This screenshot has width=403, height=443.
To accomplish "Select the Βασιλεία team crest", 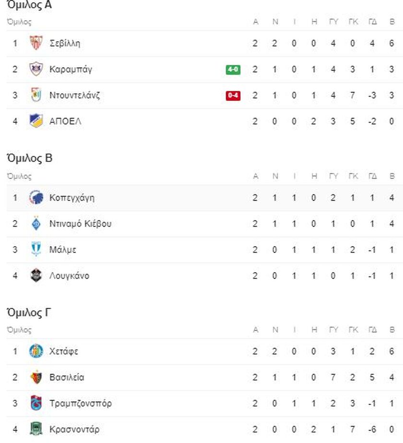I will pyautogui.click(x=36, y=377).
